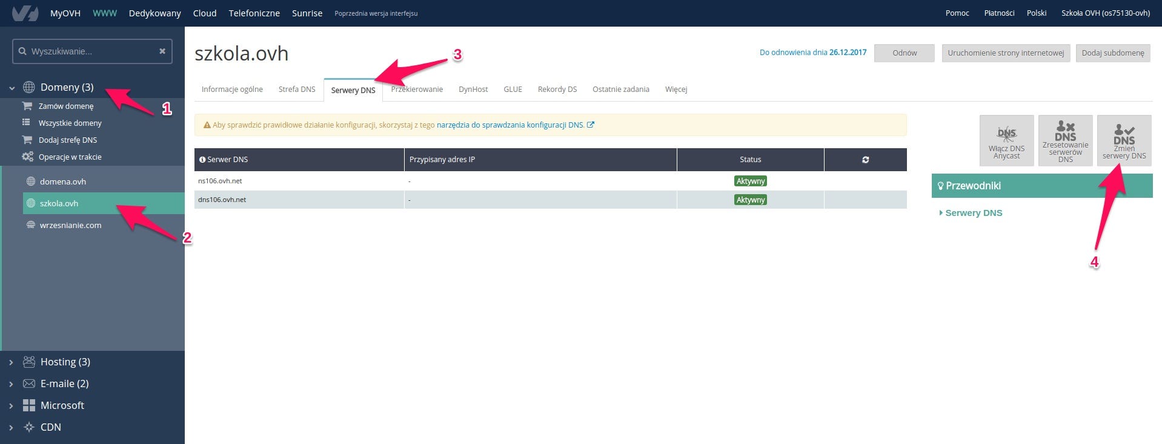
Task: Click the ns106.ovh.net server row
Action: click(550, 181)
